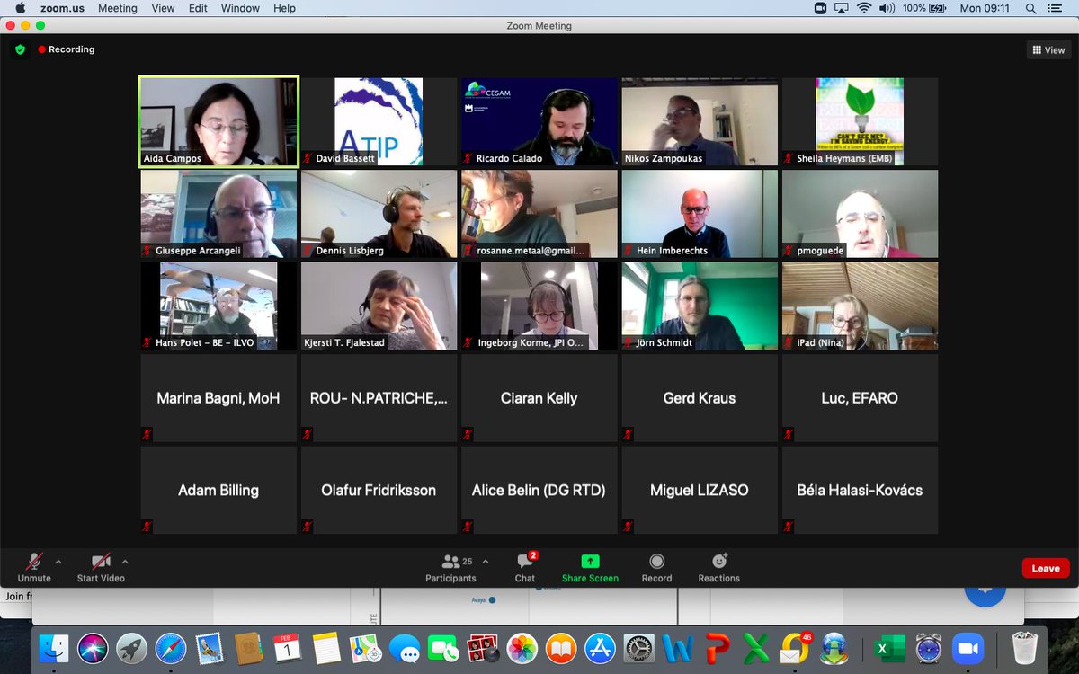This screenshot has height=674, width=1079.
Task: Click the green encryption shield icon
Action: 20,49
